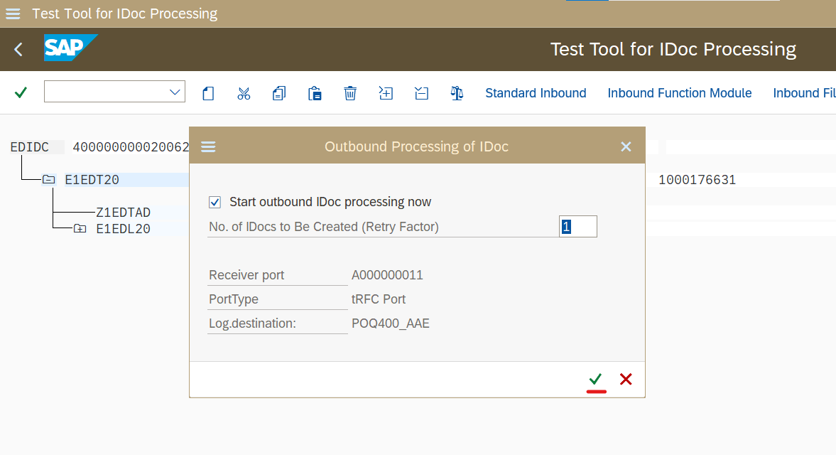Collapse the E1EDT20 segment node
Image resolution: width=836 pixels, height=455 pixels.
coord(48,180)
